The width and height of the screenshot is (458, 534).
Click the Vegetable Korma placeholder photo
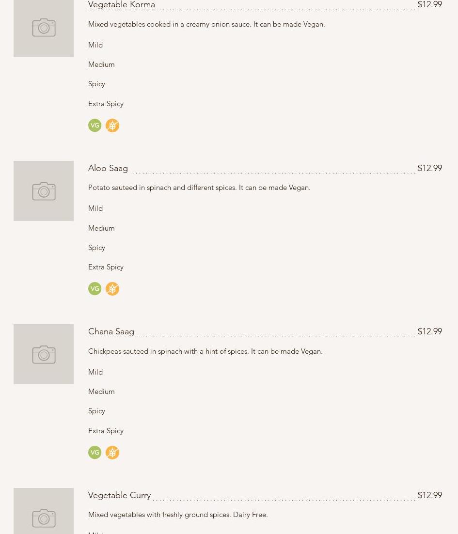coord(44,28)
